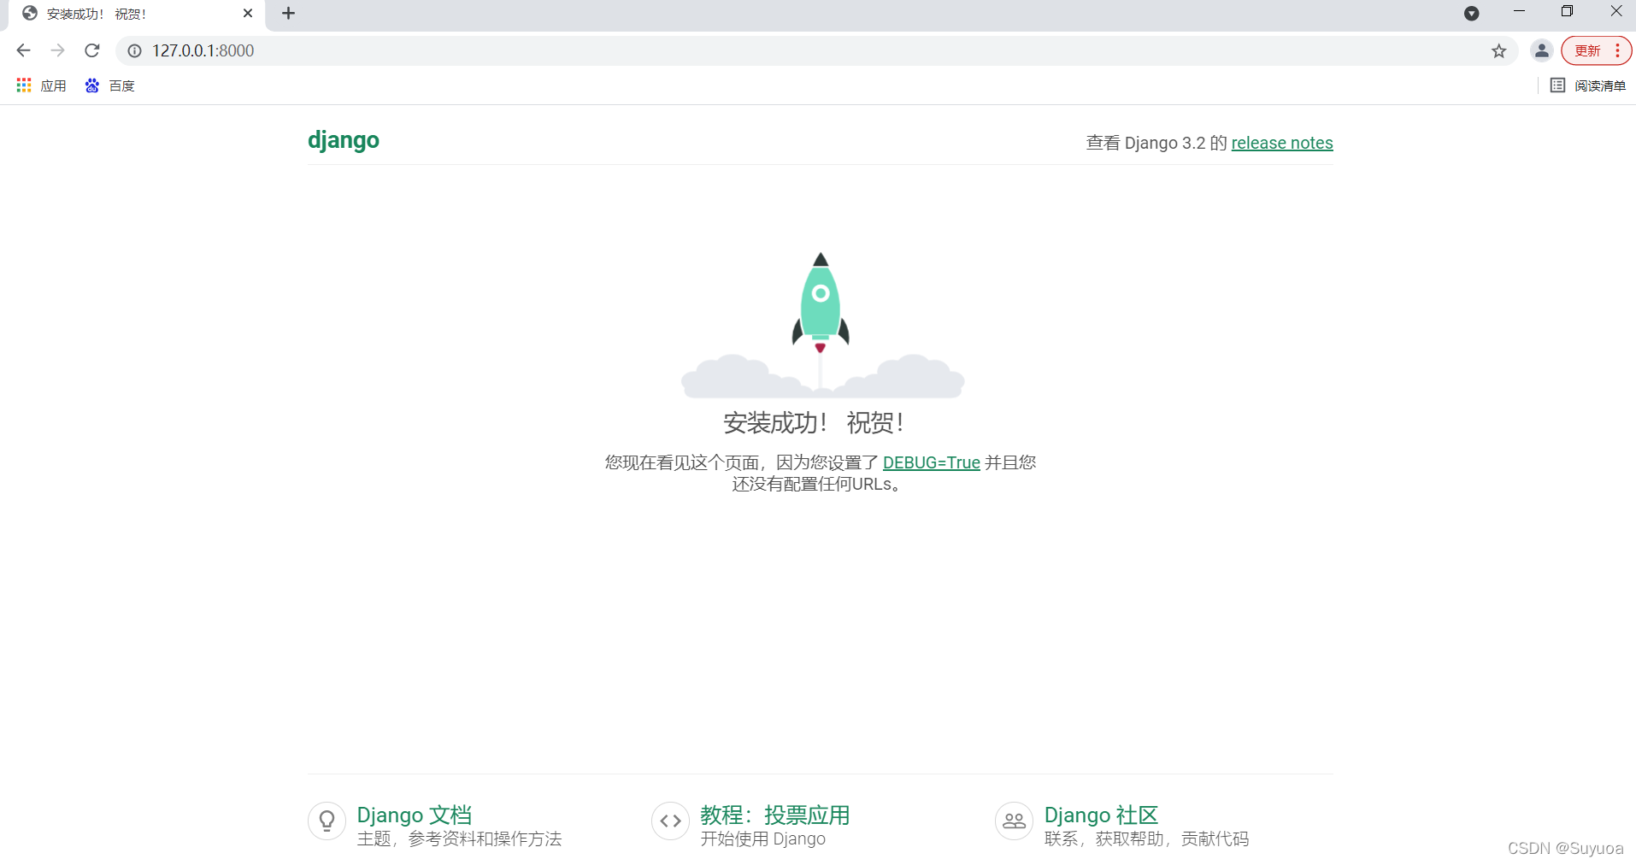Click the Django documentation lightbulb icon

pyautogui.click(x=327, y=821)
